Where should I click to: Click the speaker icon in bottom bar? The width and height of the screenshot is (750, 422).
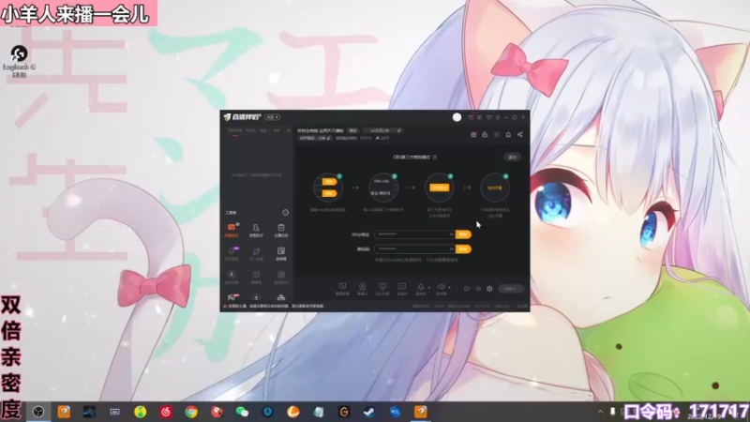(441, 289)
